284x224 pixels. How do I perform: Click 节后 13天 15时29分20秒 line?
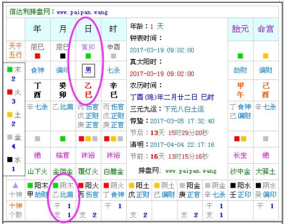[169, 133]
